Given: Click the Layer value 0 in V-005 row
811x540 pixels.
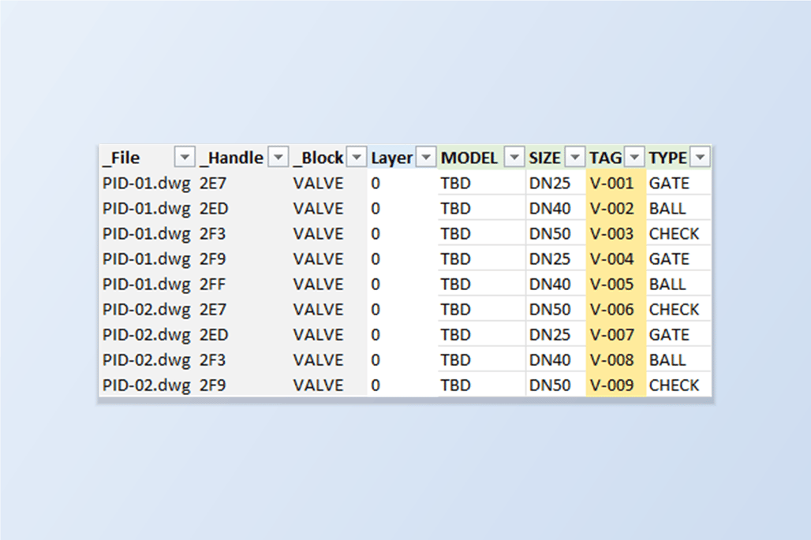Looking at the screenshot, I should (402, 285).
